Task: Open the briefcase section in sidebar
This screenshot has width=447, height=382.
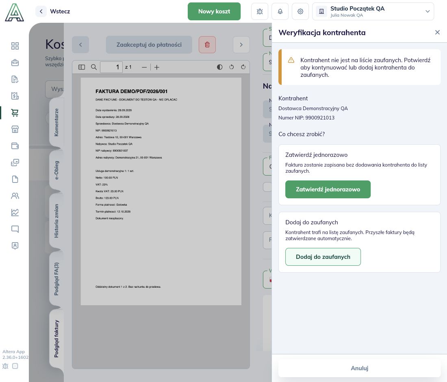Action: pos(15,63)
